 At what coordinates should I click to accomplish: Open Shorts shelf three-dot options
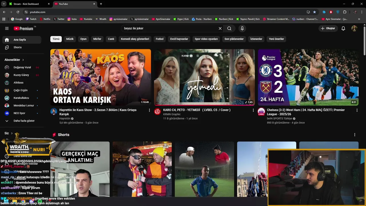point(355,135)
